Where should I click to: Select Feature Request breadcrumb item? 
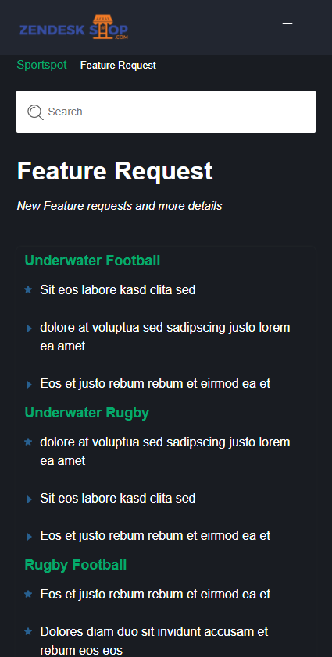(118, 66)
